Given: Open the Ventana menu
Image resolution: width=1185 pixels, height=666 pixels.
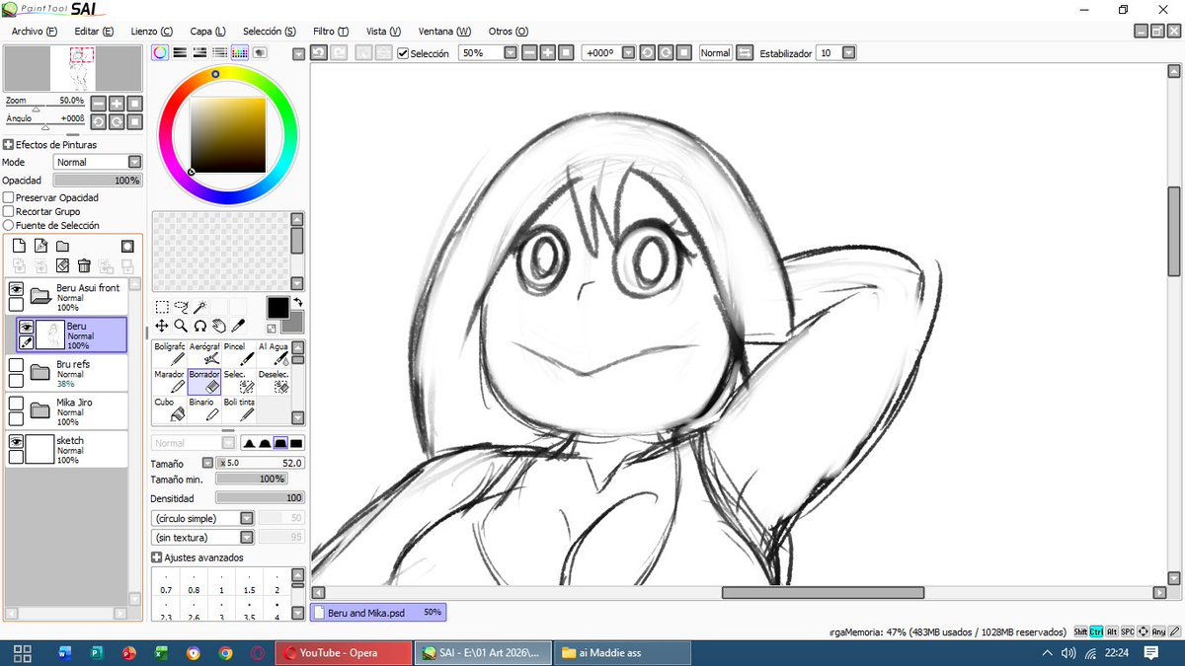Looking at the screenshot, I should click(x=444, y=31).
